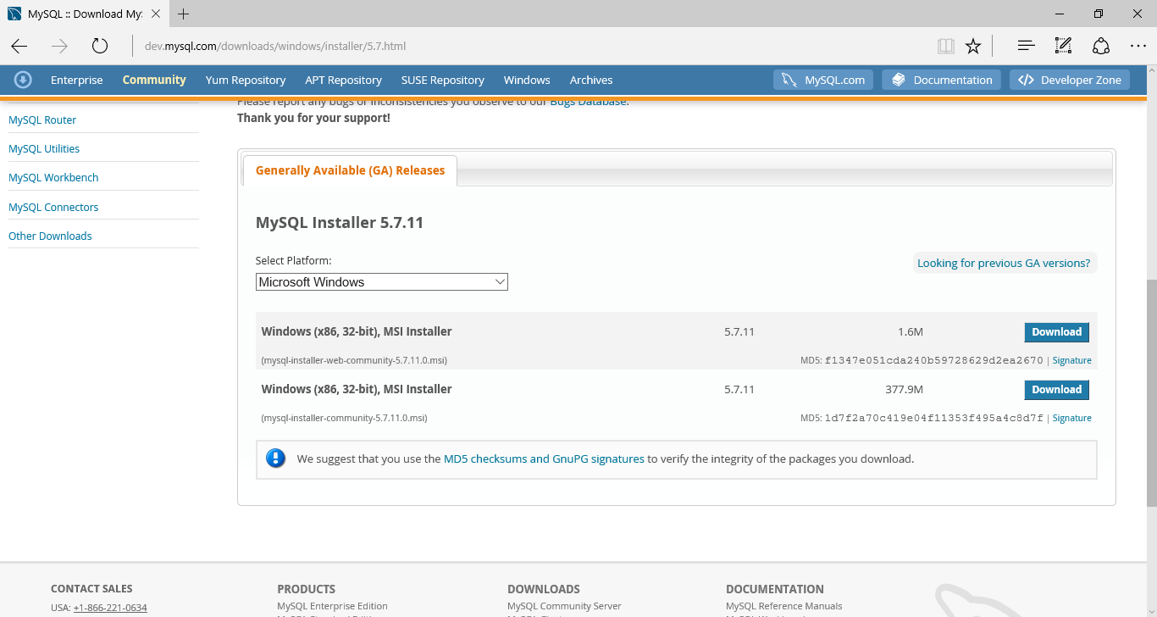The height and width of the screenshot is (617, 1157).
Task: Open MySQL Router sidebar link
Action: (x=42, y=120)
